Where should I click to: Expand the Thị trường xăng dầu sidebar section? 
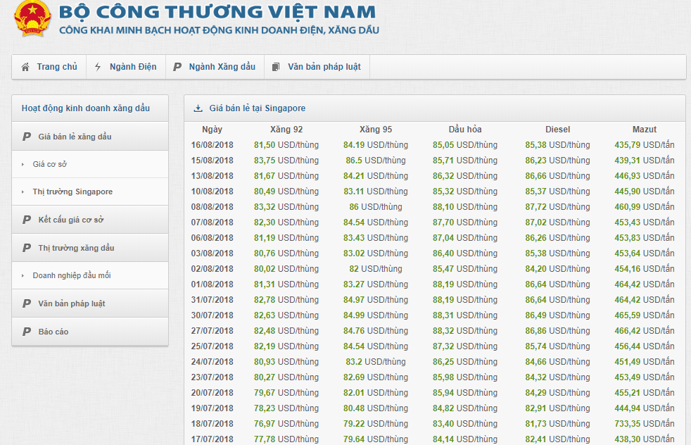click(x=90, y=248)
